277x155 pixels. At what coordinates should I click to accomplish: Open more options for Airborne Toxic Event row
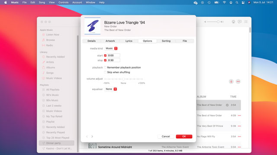239,147
